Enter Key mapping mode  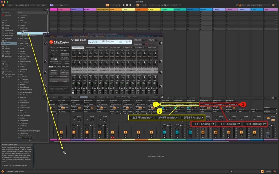pyautogui.click(x=243, y=5)
